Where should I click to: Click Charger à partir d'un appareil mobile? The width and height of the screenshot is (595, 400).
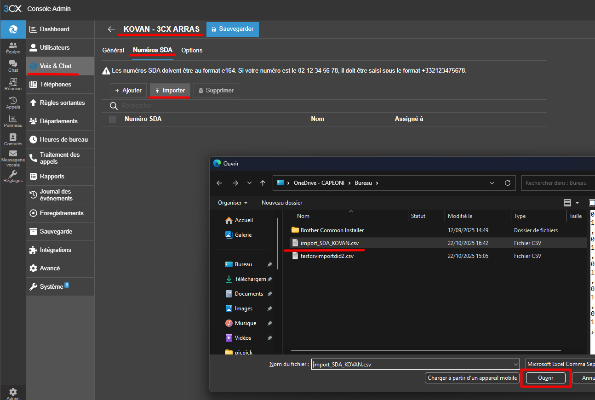coord(472,378)
